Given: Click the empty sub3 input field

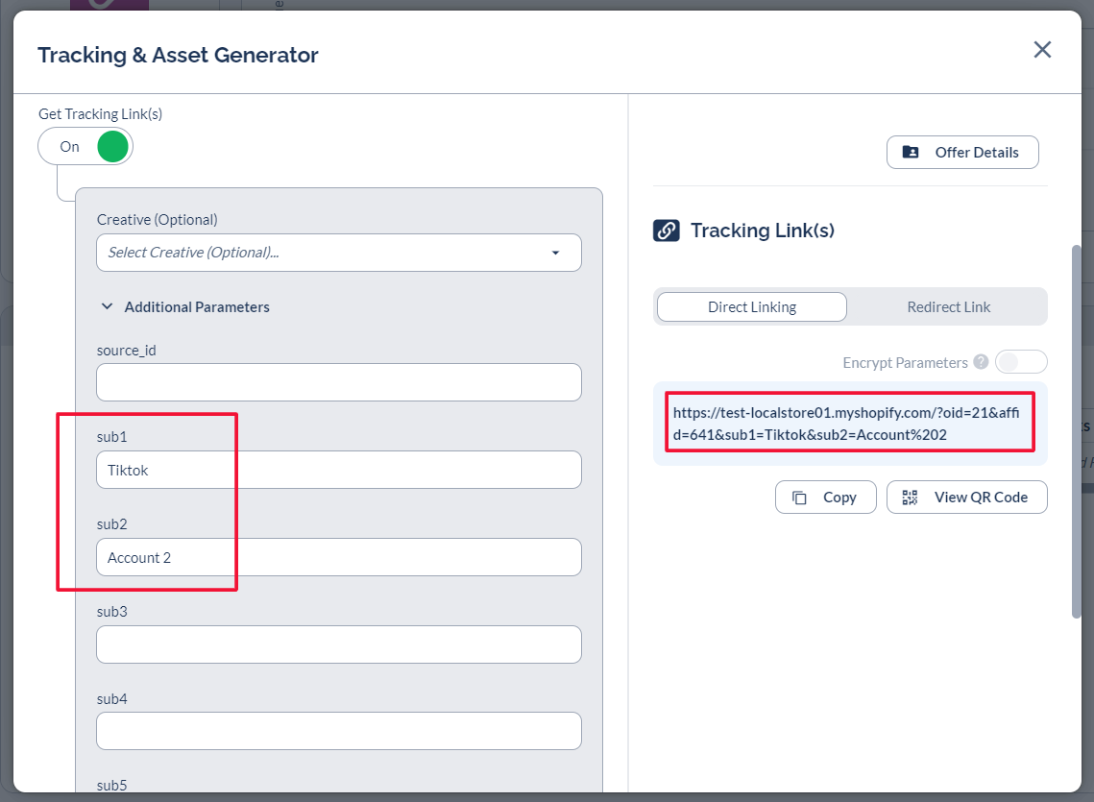Looking at the screenshot, I should (x=338, y=644).
